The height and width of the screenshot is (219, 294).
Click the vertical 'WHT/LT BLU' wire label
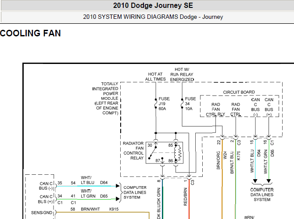tap(252, 161)
